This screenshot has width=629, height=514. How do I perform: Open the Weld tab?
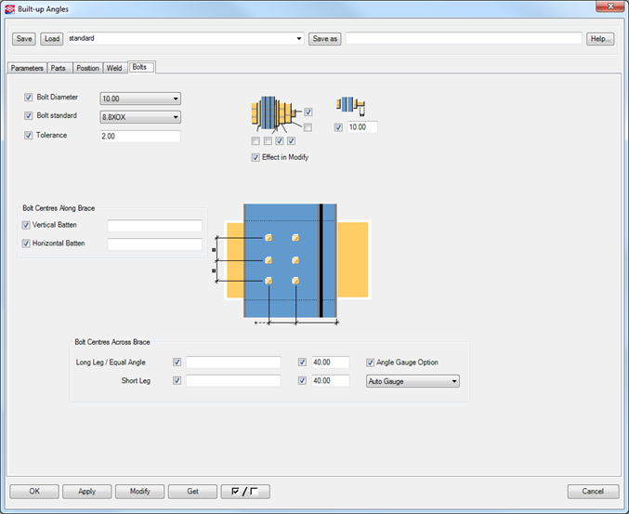click(114, 68)
